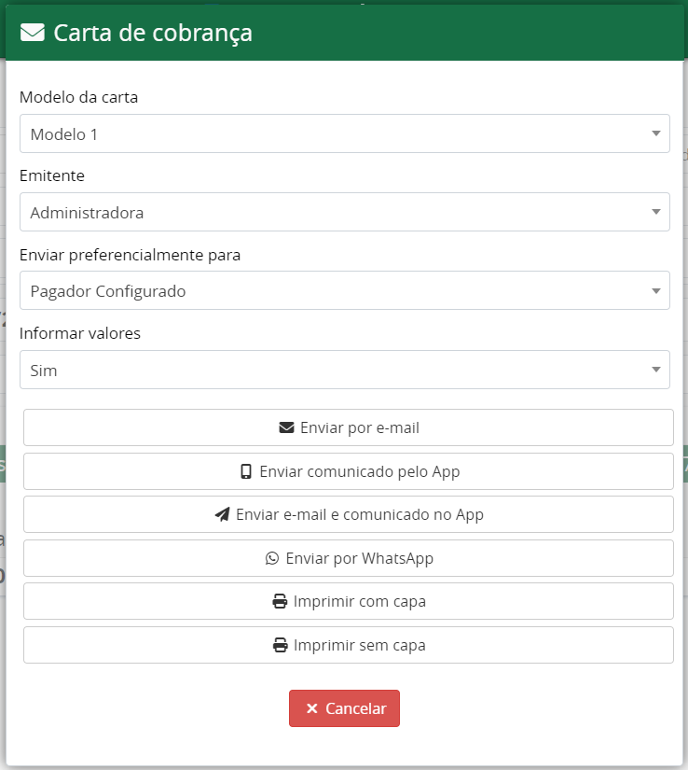Click the X icon on the Cancelar button
Viewport: 688px width, 770px height.
click(x=312, y=708)
